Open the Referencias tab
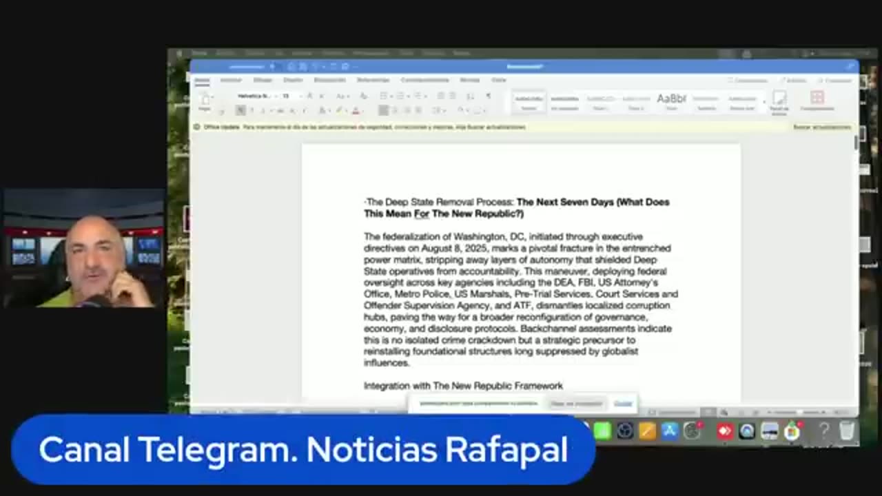The height and width of the screenshot is (496, 882). (x=373, y=80)
